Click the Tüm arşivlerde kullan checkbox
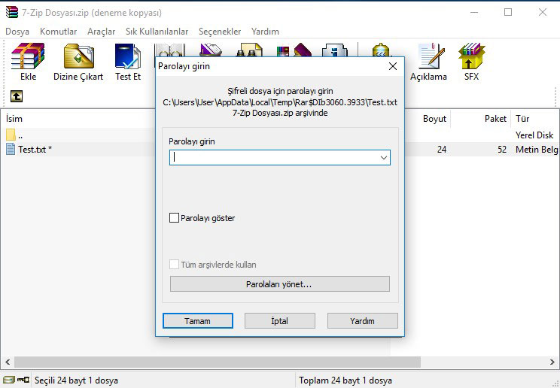 pyautogui.click(x=174, y=265)
